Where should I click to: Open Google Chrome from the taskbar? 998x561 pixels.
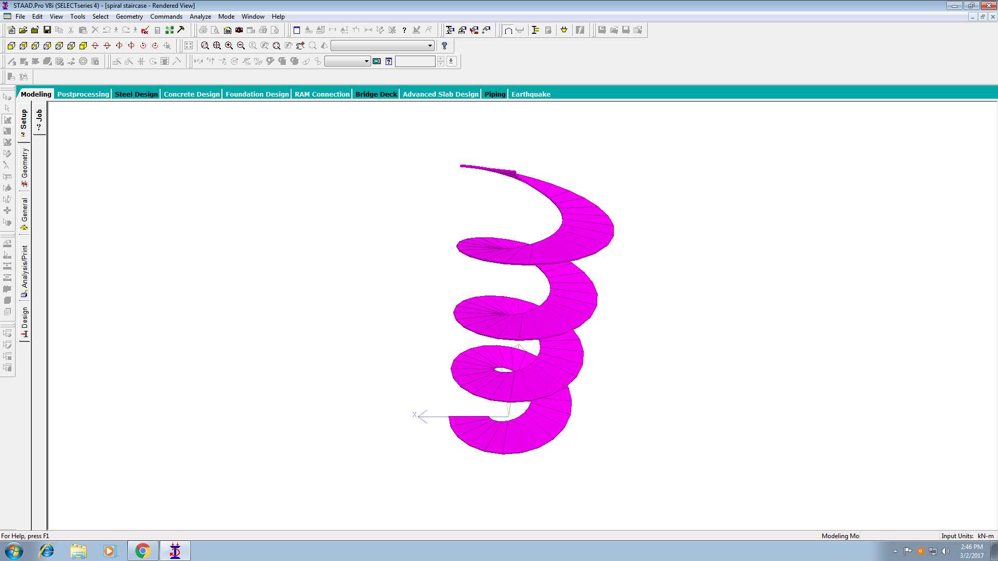tap(142, 551)
